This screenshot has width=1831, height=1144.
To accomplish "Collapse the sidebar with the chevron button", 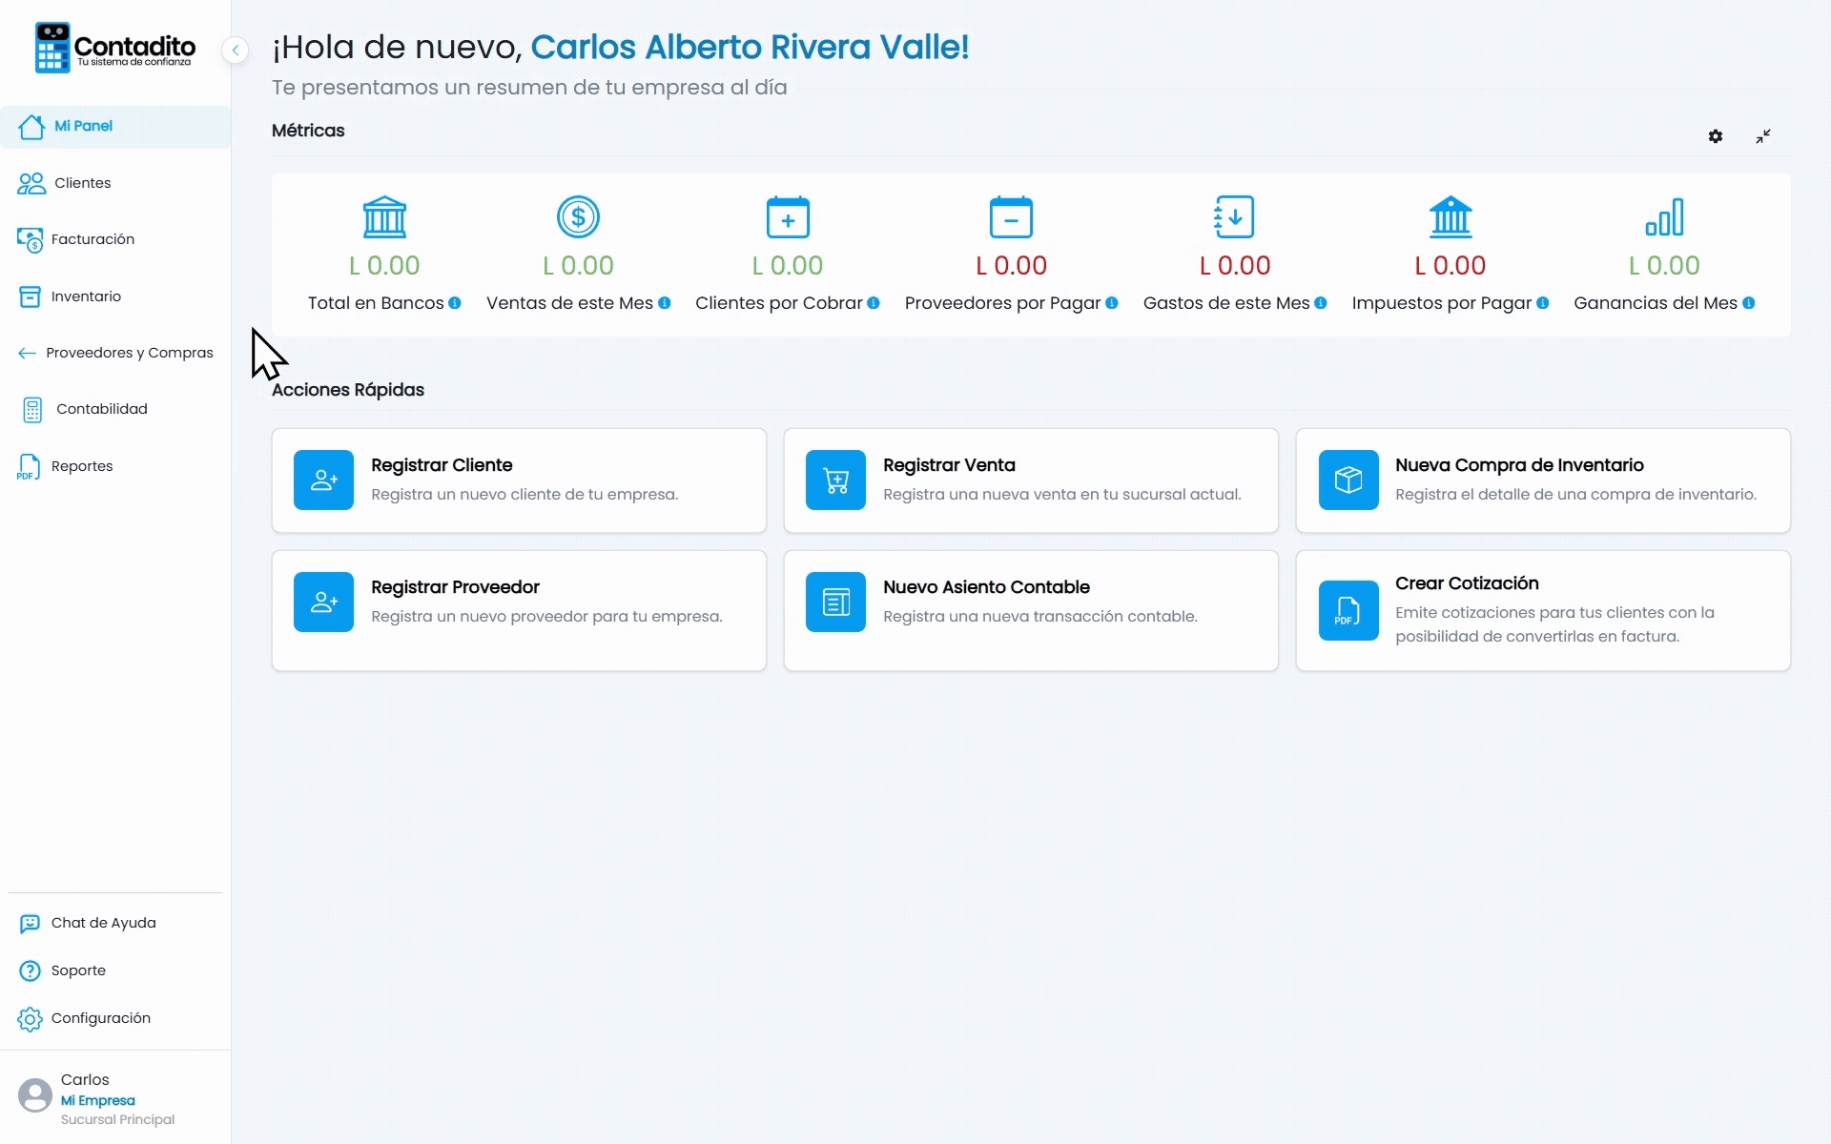I will [x=235, y=50].
